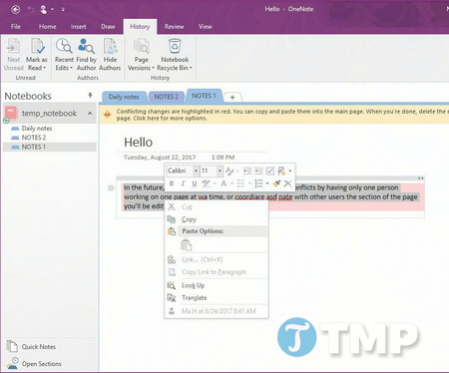
Task: Click the Undo arrow in quick access toolbar
Action: pyautogui.click(x=30, y=9)
